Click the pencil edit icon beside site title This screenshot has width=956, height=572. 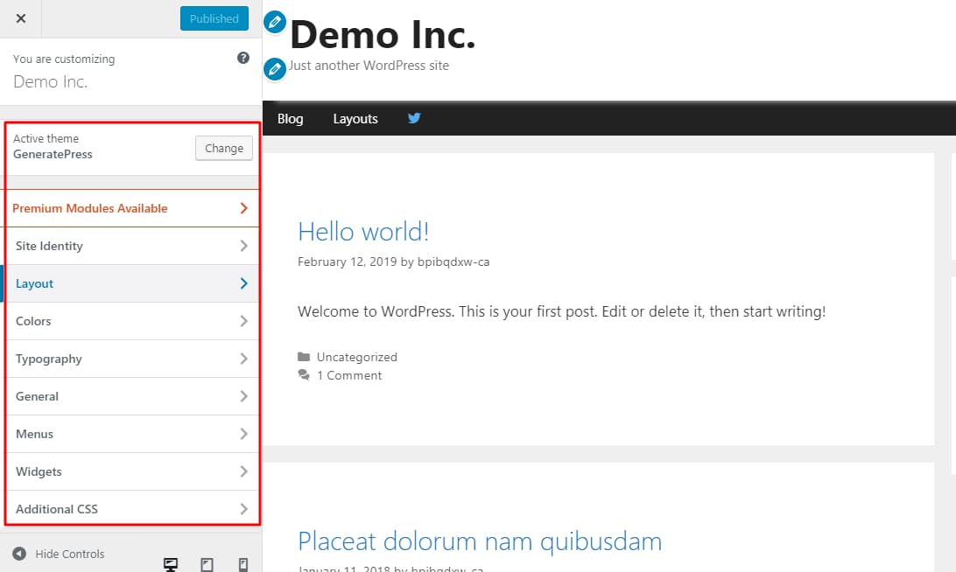pos(275,22)
